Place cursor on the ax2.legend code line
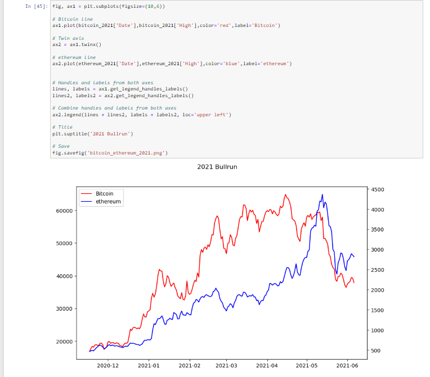 pos(141,115)
